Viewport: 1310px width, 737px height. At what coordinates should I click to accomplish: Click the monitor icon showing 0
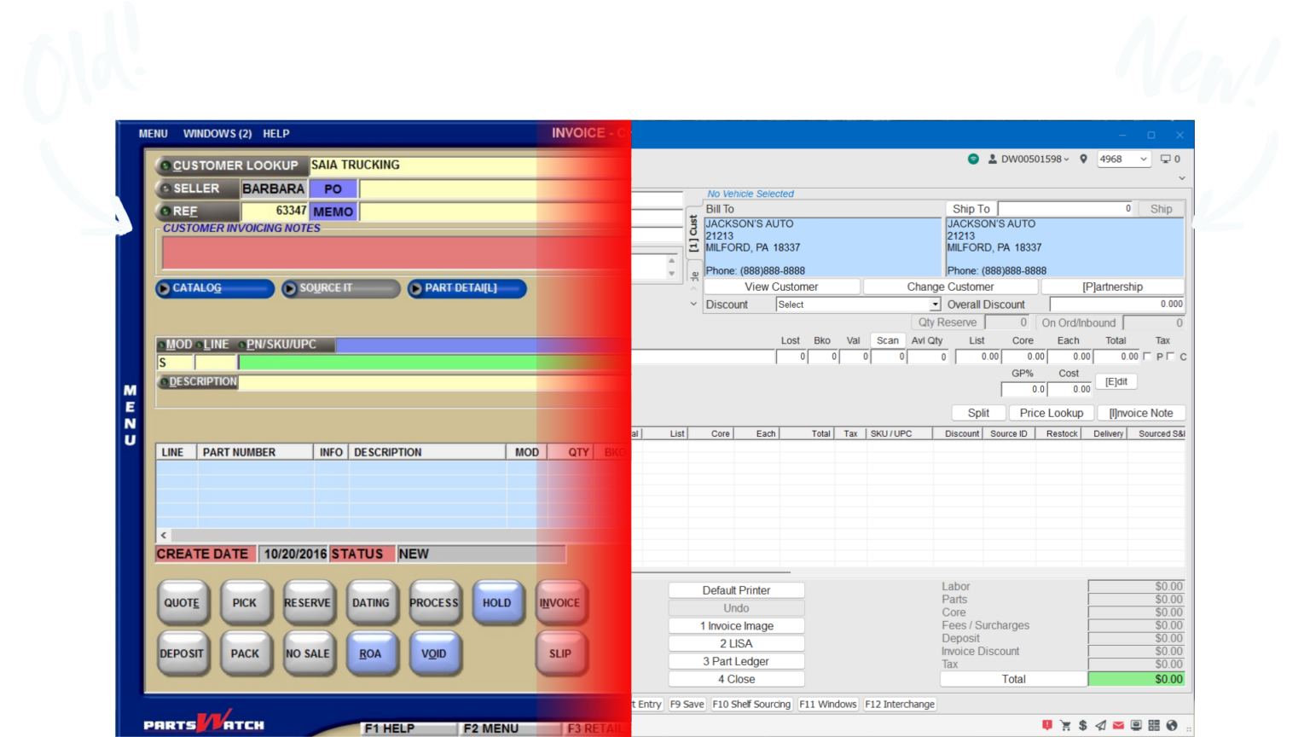click(x=1170, y=159)
